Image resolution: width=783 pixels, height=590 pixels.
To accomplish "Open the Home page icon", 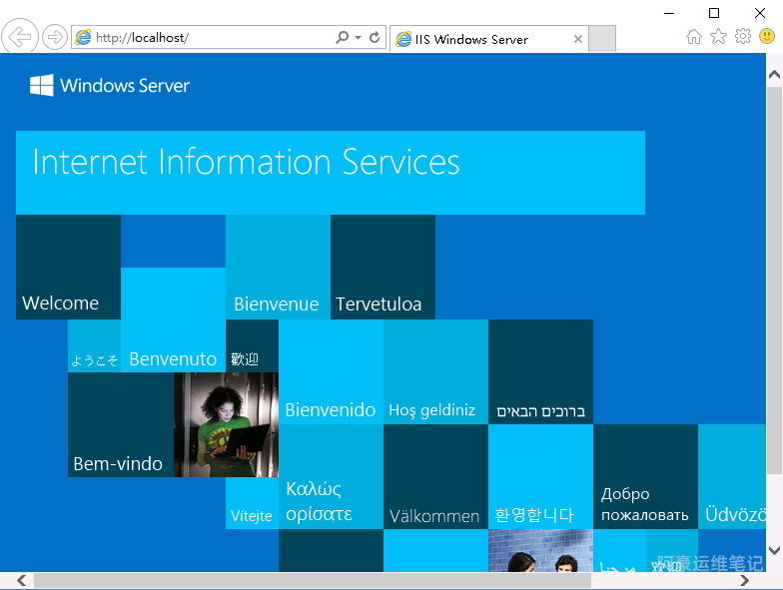I will coord(693,36).
